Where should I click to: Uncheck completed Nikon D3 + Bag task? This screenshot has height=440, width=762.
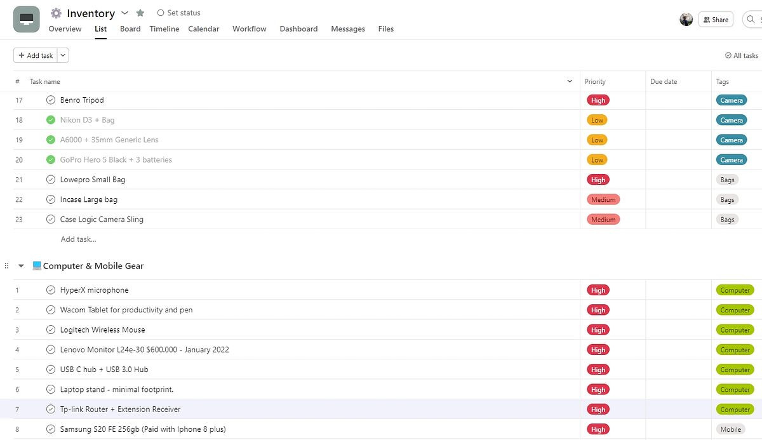[x=51, y=120]
